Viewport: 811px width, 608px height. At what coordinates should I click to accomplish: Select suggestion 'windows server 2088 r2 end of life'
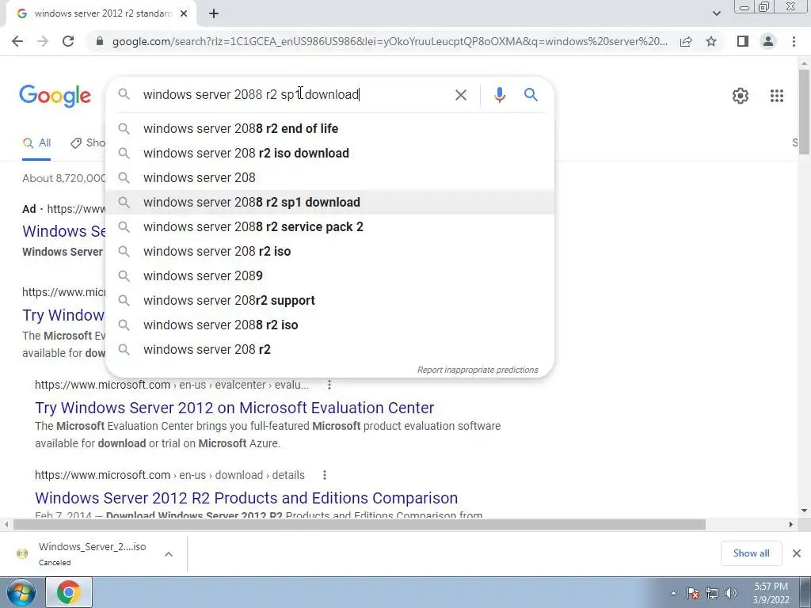pos(329,128)
